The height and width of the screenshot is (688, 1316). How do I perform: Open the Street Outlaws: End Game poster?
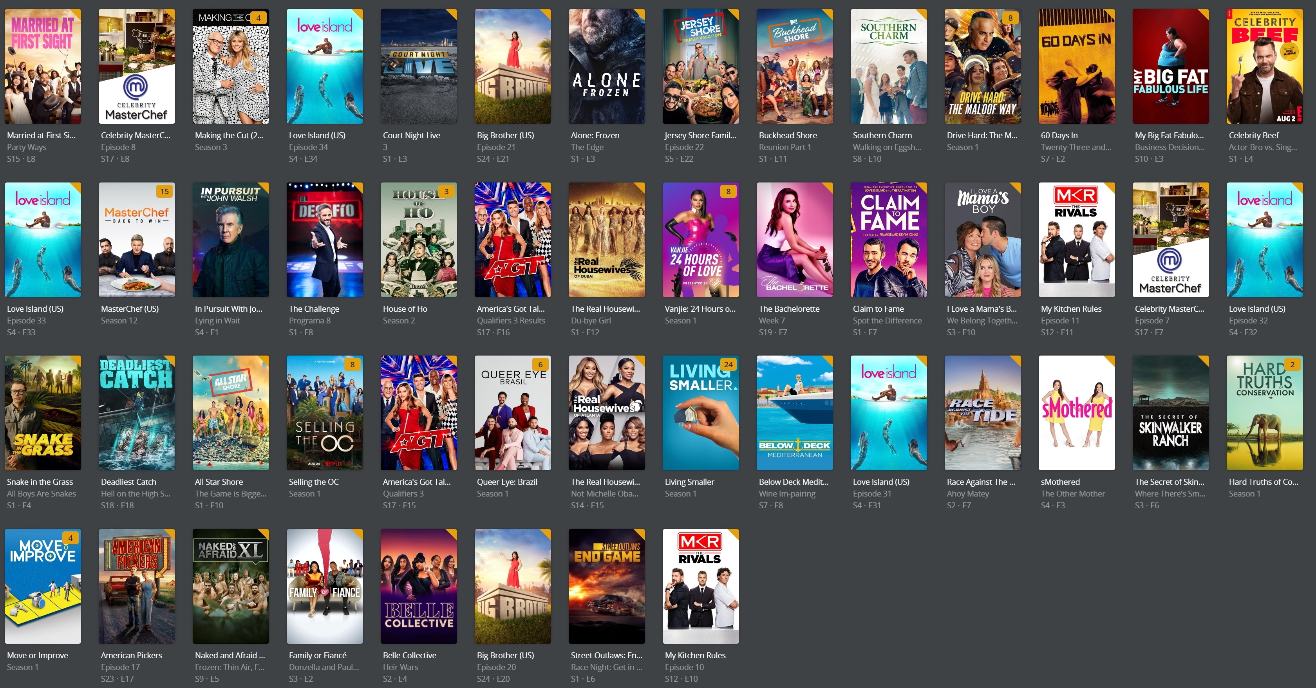(x=606, y=586)
